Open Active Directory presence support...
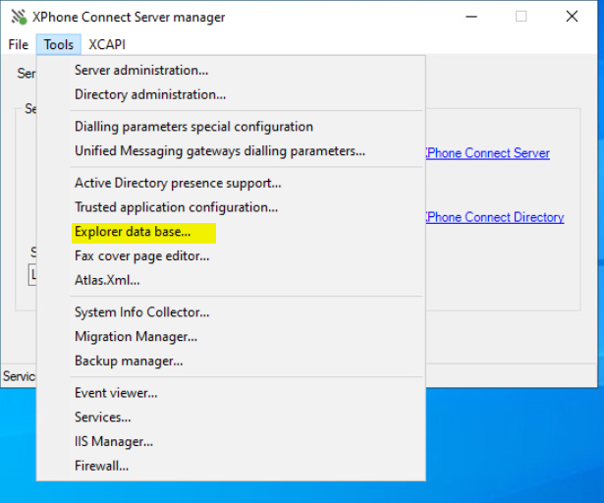The image size is (604, 503). point(231,183)
